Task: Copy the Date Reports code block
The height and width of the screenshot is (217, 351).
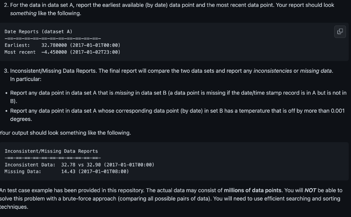Action: (x=340, y=31)
